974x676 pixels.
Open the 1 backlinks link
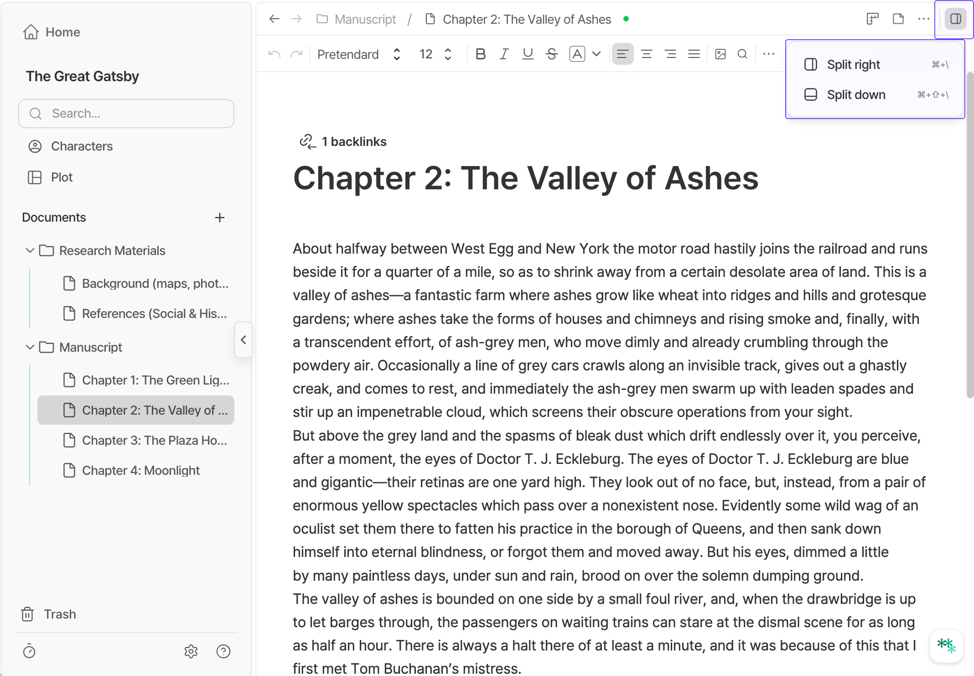click(343, 142)
